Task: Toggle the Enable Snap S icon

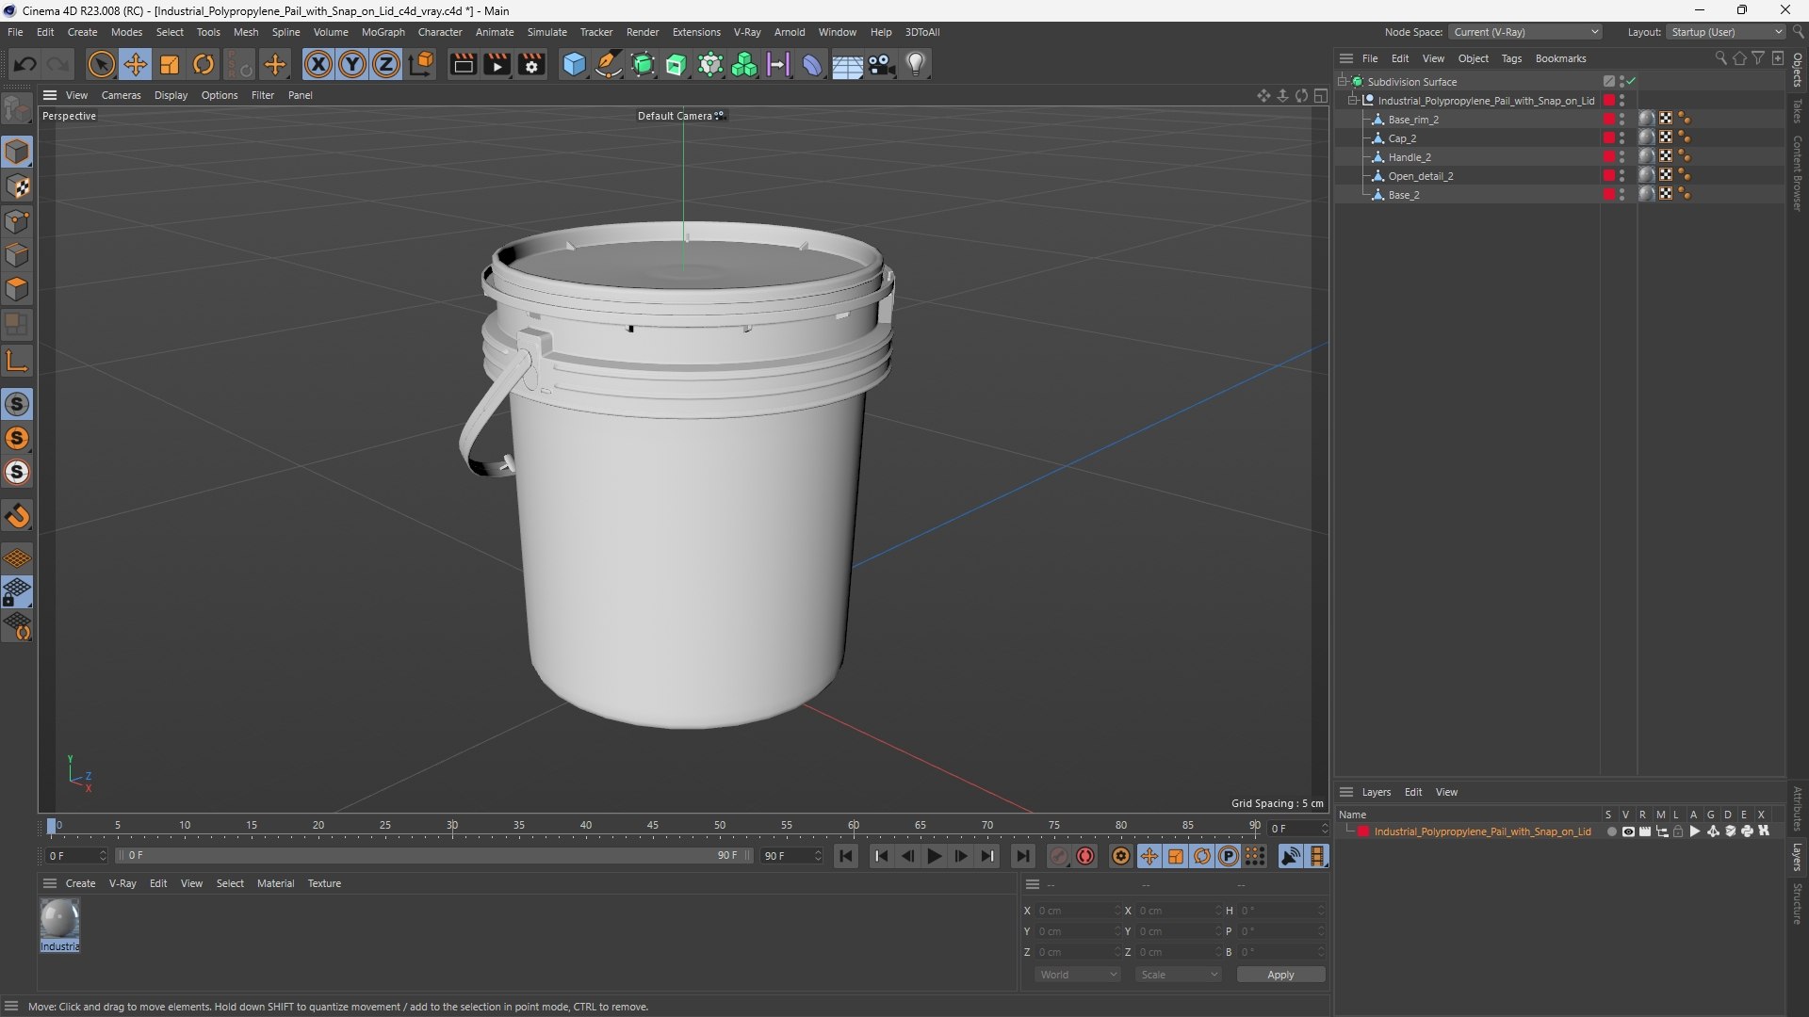Action: pyautogui.click(x=17, y=404)
